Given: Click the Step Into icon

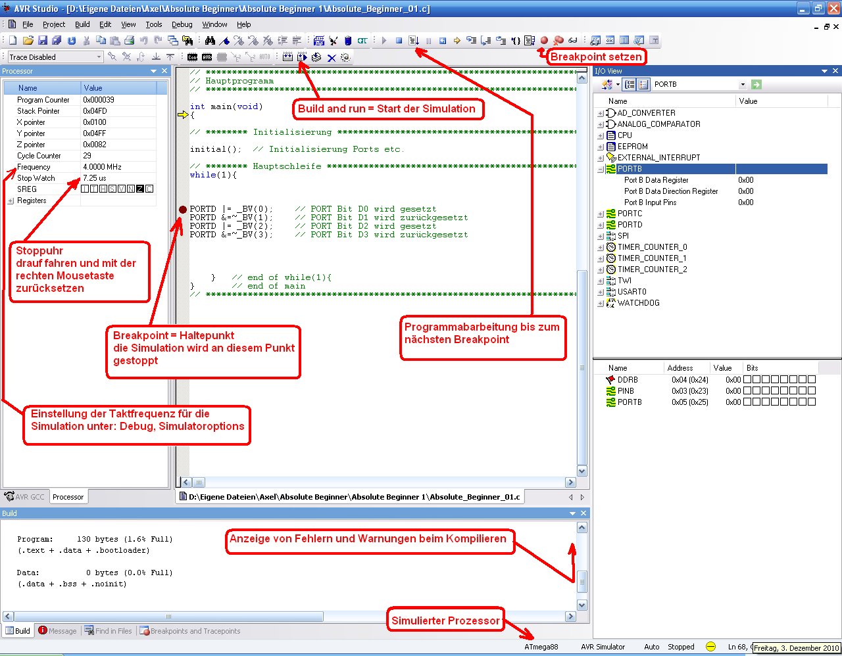Looking at the screenshot, I should click(471, 41).
